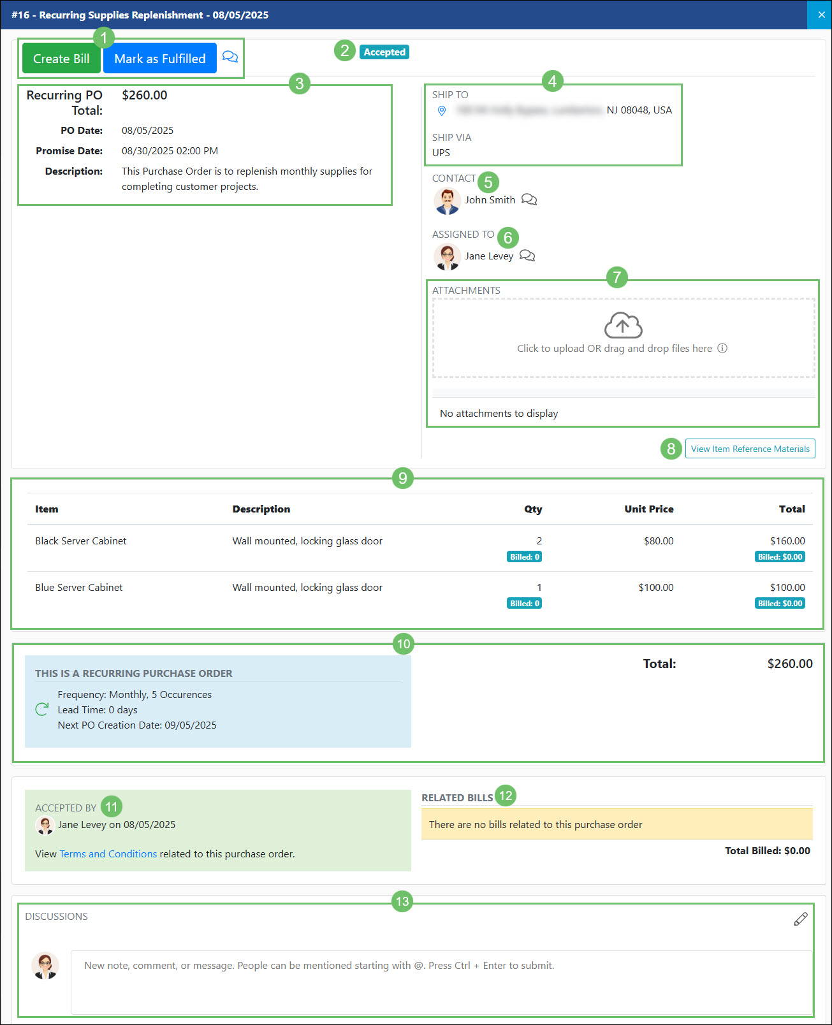The height and width of the screenshot is (1025, 832).
Task: Click Jane Levey's avatar under Assigned To
Action: click(x=447, y=258)
